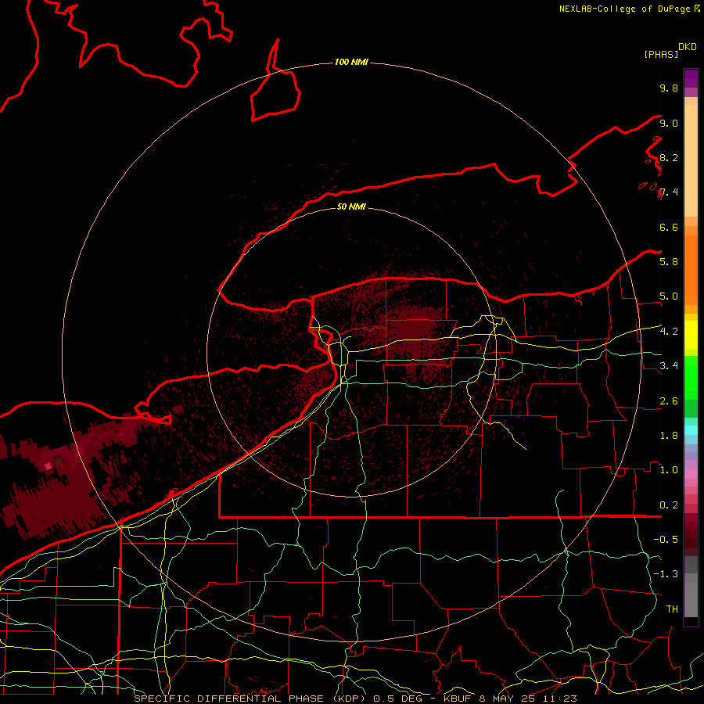
Task: Click the 0.2 value on color scale
Action: (669, 505)
